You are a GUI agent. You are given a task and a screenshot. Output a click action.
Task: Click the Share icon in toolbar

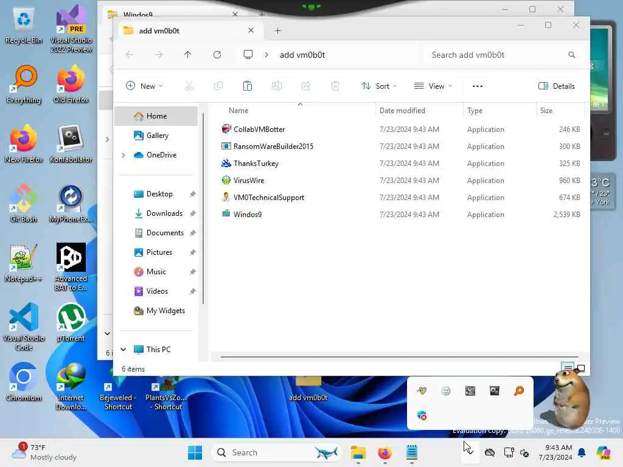[305, 86]
